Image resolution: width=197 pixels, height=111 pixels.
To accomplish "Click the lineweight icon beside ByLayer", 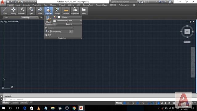I will (54, 21).
